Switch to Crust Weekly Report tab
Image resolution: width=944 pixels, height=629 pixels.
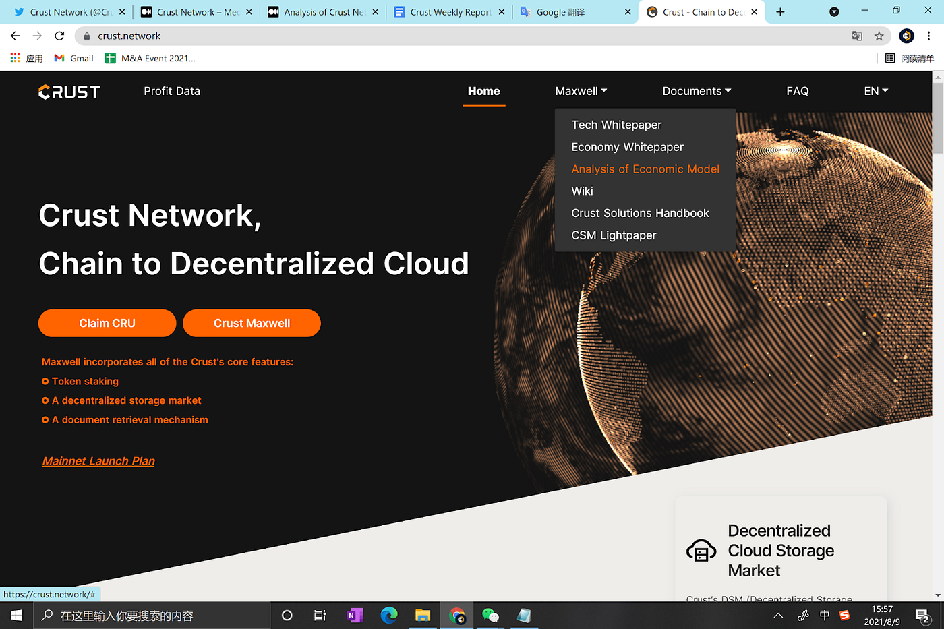click(450, 12)
